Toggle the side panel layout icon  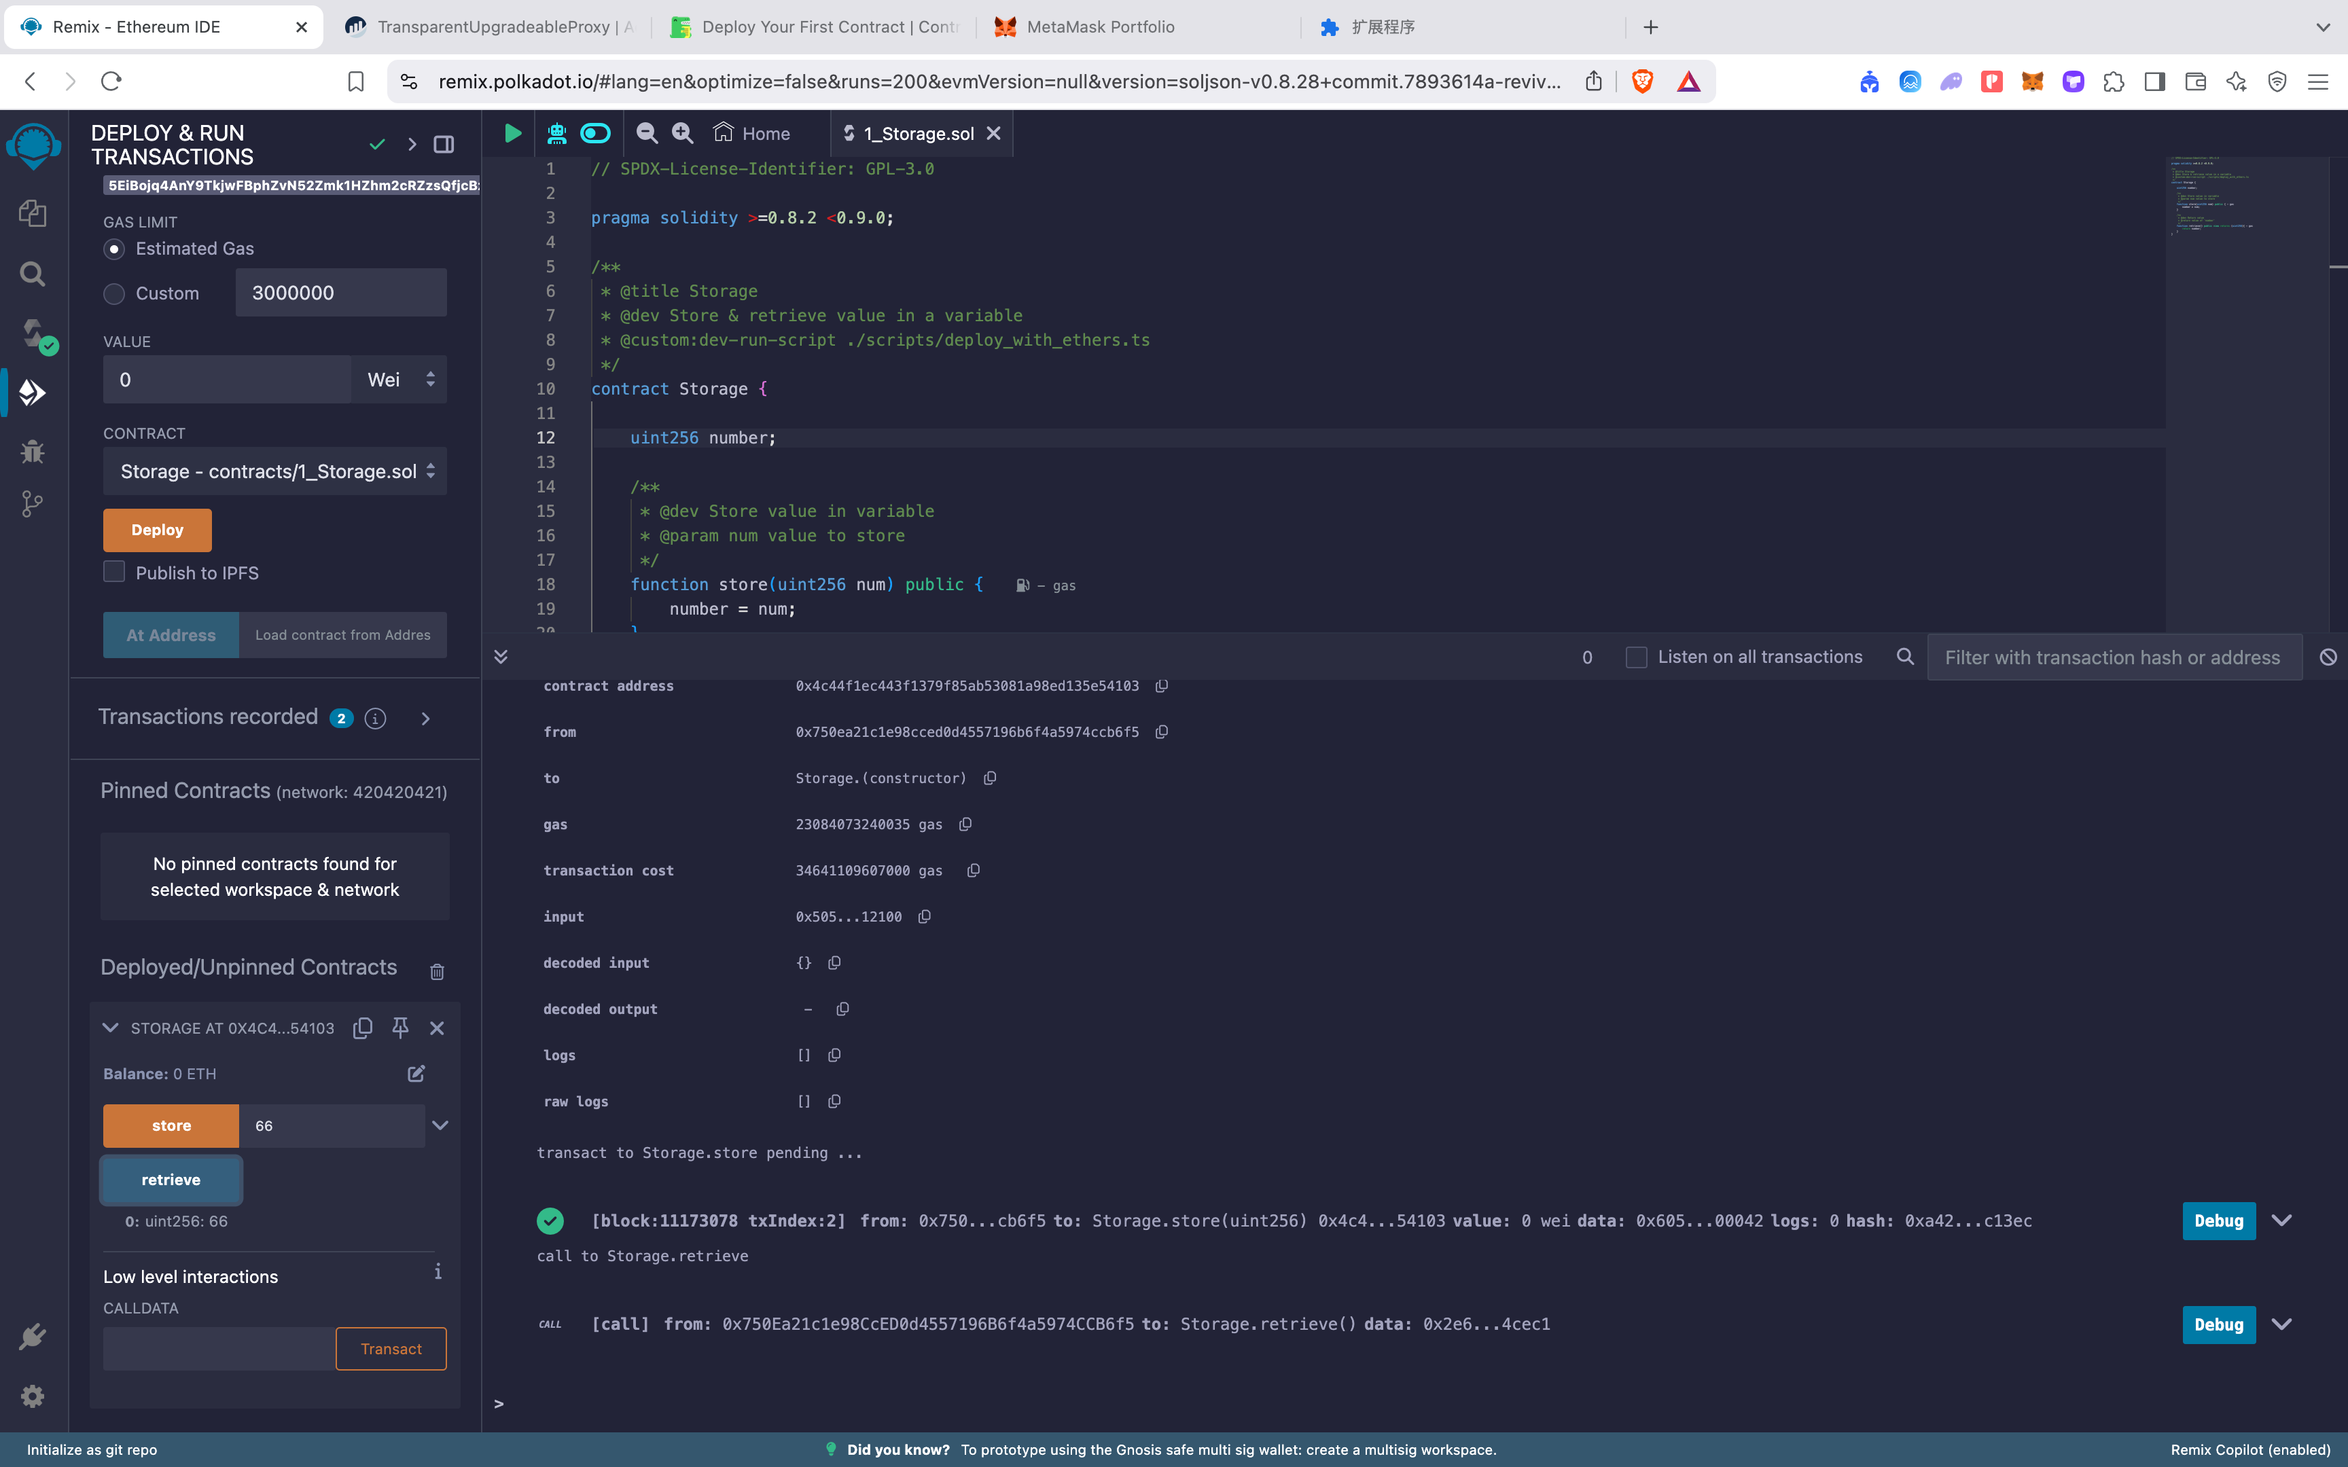click(444, 145)
